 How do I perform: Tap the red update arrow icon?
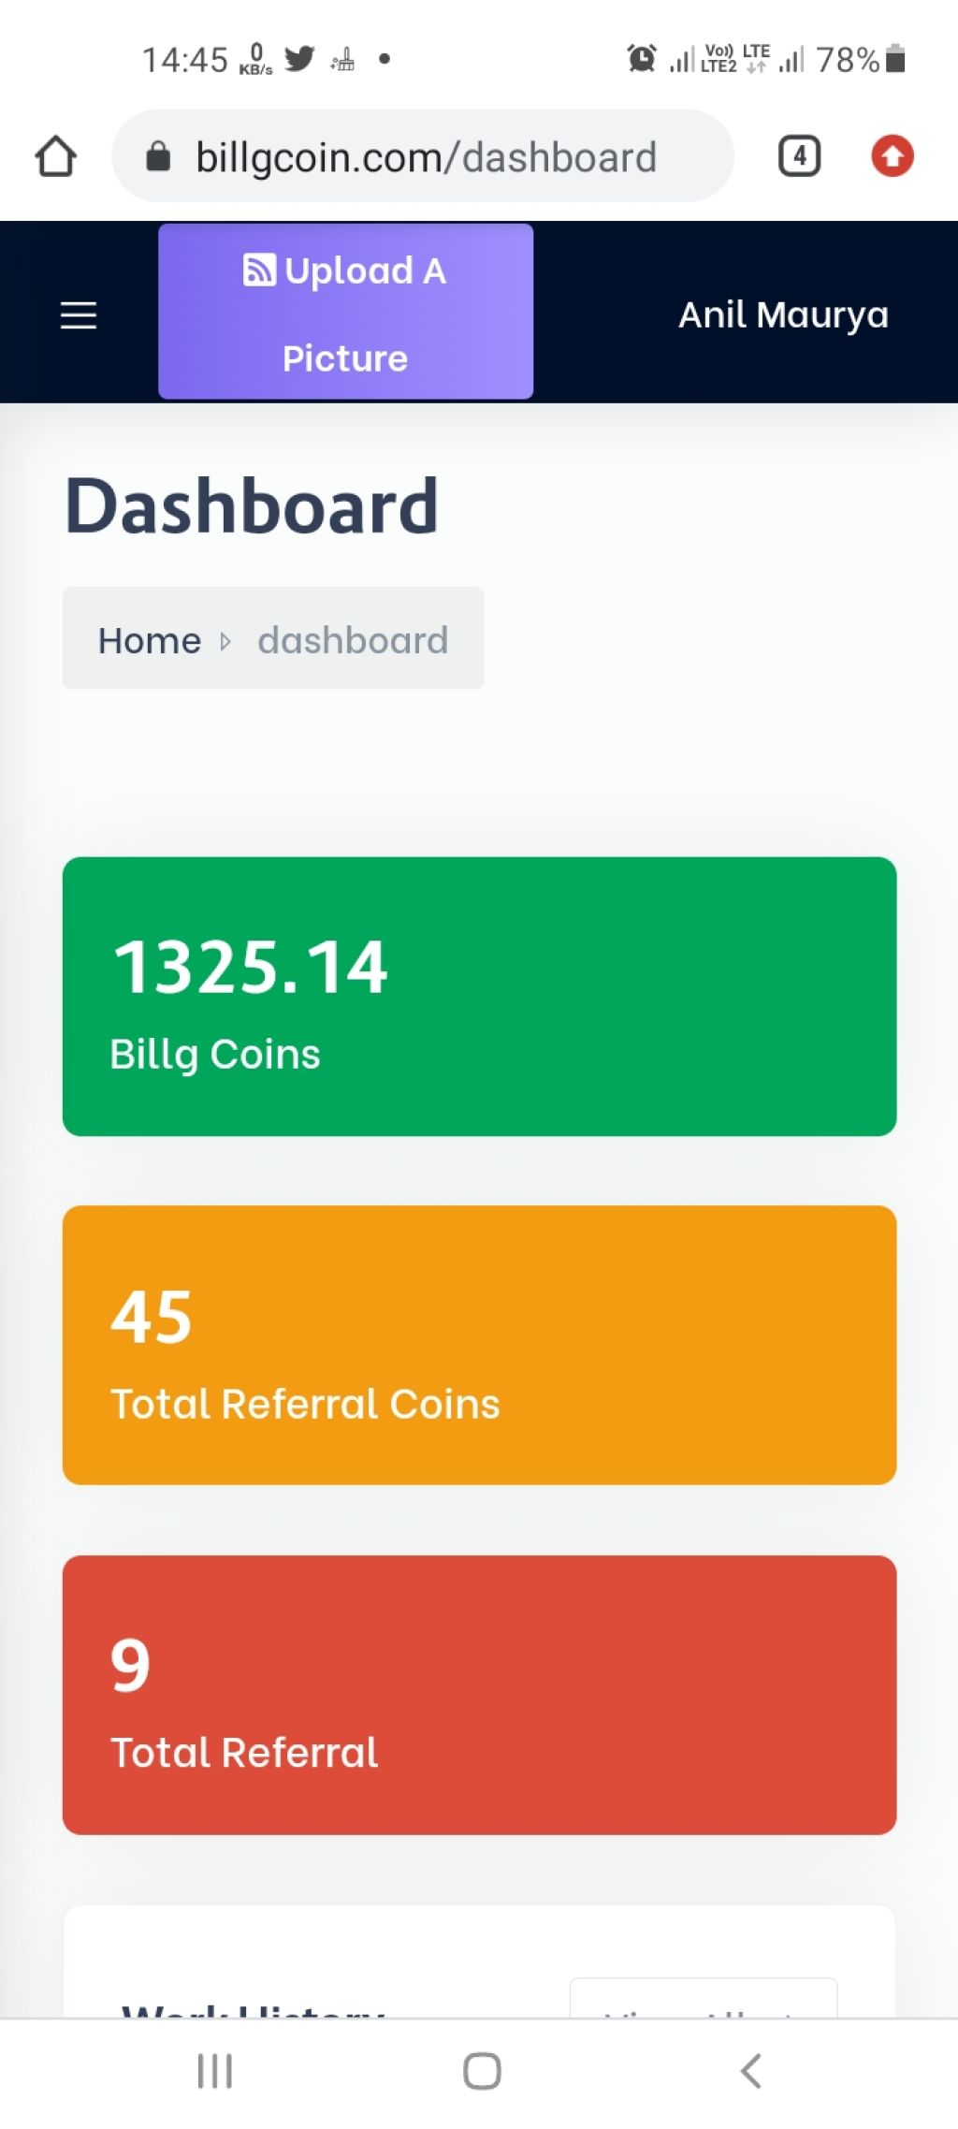(892, 156)
